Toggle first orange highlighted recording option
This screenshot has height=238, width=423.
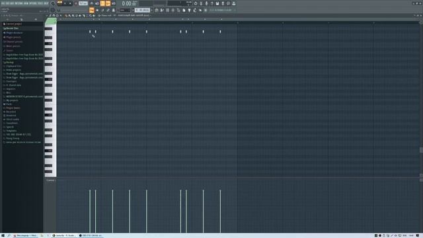pyautogui.click(x=102, y=3)
